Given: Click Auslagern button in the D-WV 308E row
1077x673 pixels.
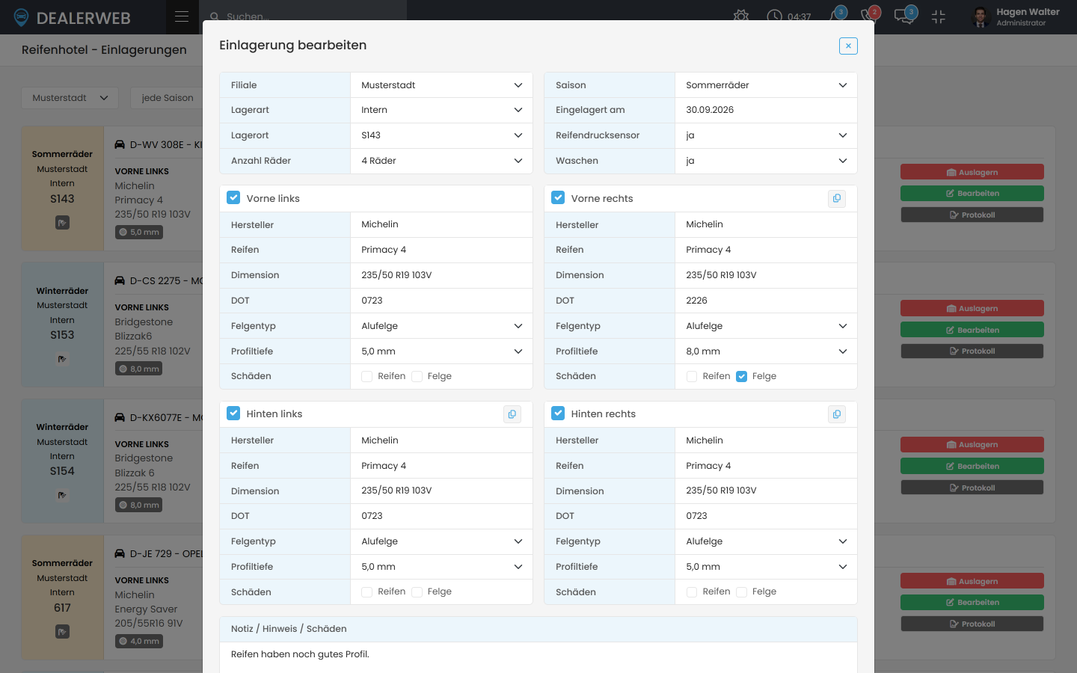Looking at the screenshot, I should (972, 172).
